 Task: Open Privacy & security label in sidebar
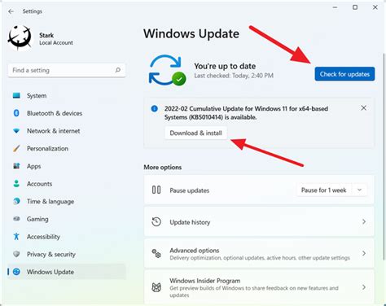click(51, 255)
